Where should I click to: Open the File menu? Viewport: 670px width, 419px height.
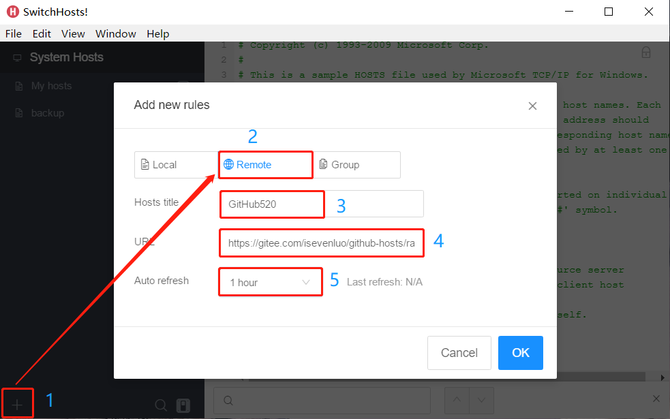(x=13, y=33)
